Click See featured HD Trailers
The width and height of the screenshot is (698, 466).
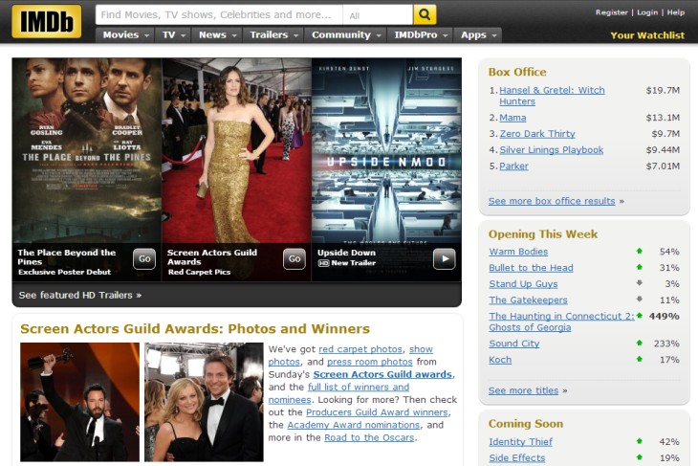(x=80, y=295)
